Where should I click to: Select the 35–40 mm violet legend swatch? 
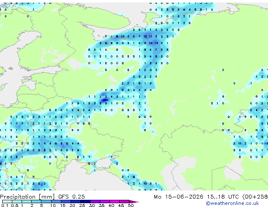click(x=105, y=202)
